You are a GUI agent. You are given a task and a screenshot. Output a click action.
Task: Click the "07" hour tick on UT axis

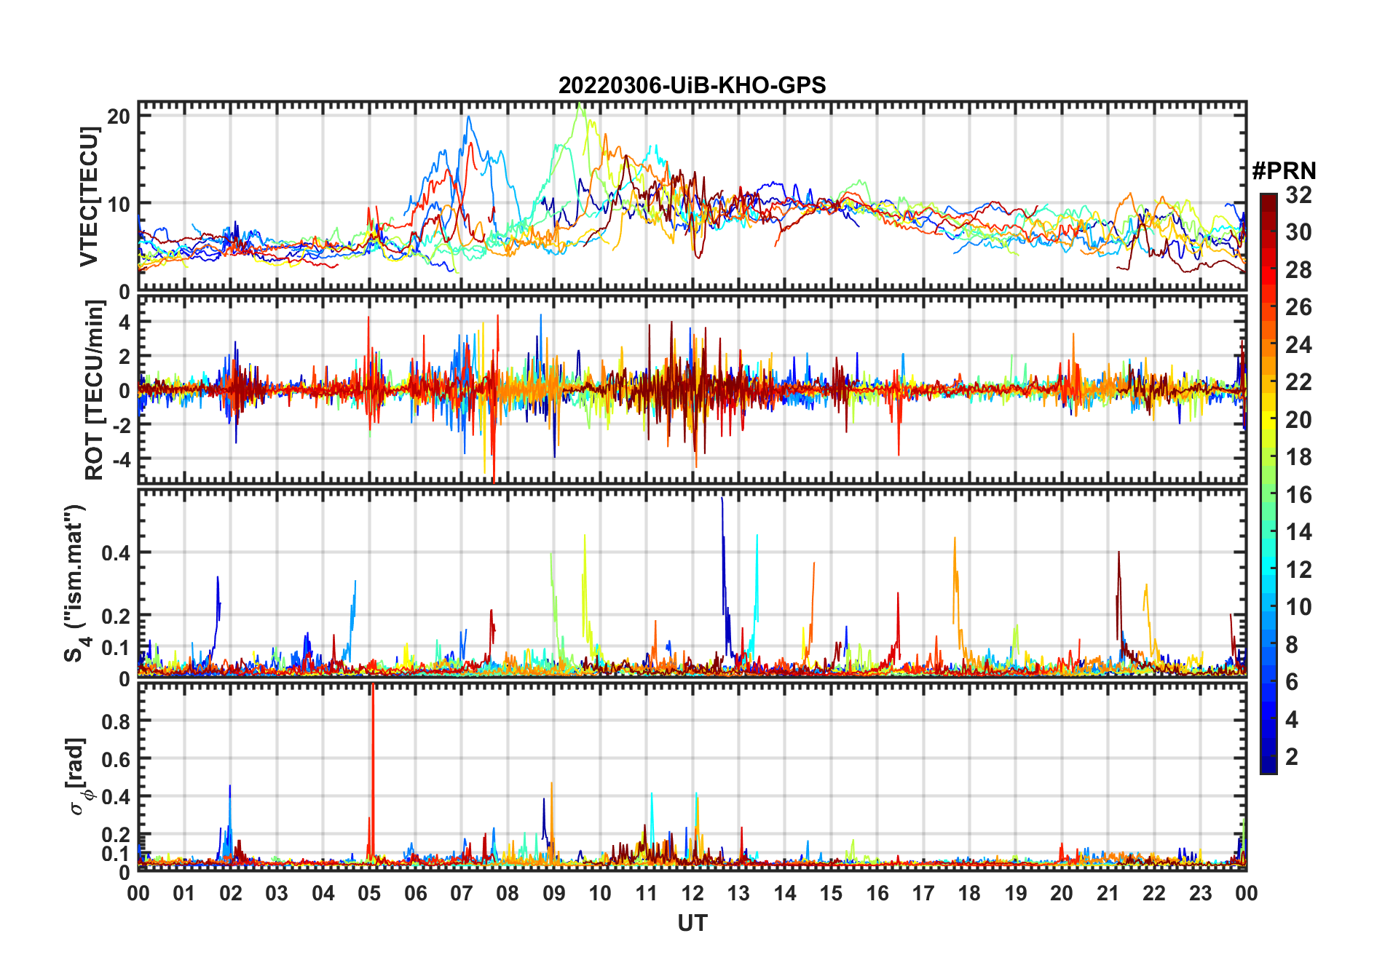(x=462, y=893)
